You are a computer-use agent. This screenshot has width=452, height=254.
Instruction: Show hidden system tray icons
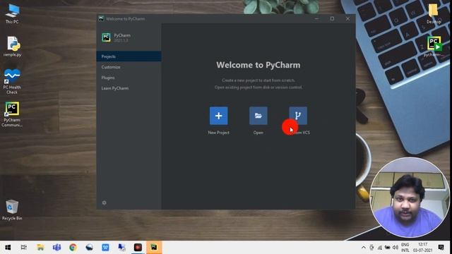click(364, 248)
